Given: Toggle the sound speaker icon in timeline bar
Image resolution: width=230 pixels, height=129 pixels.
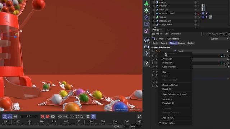Looking at the screenshot, I should (x=15, y=116).
